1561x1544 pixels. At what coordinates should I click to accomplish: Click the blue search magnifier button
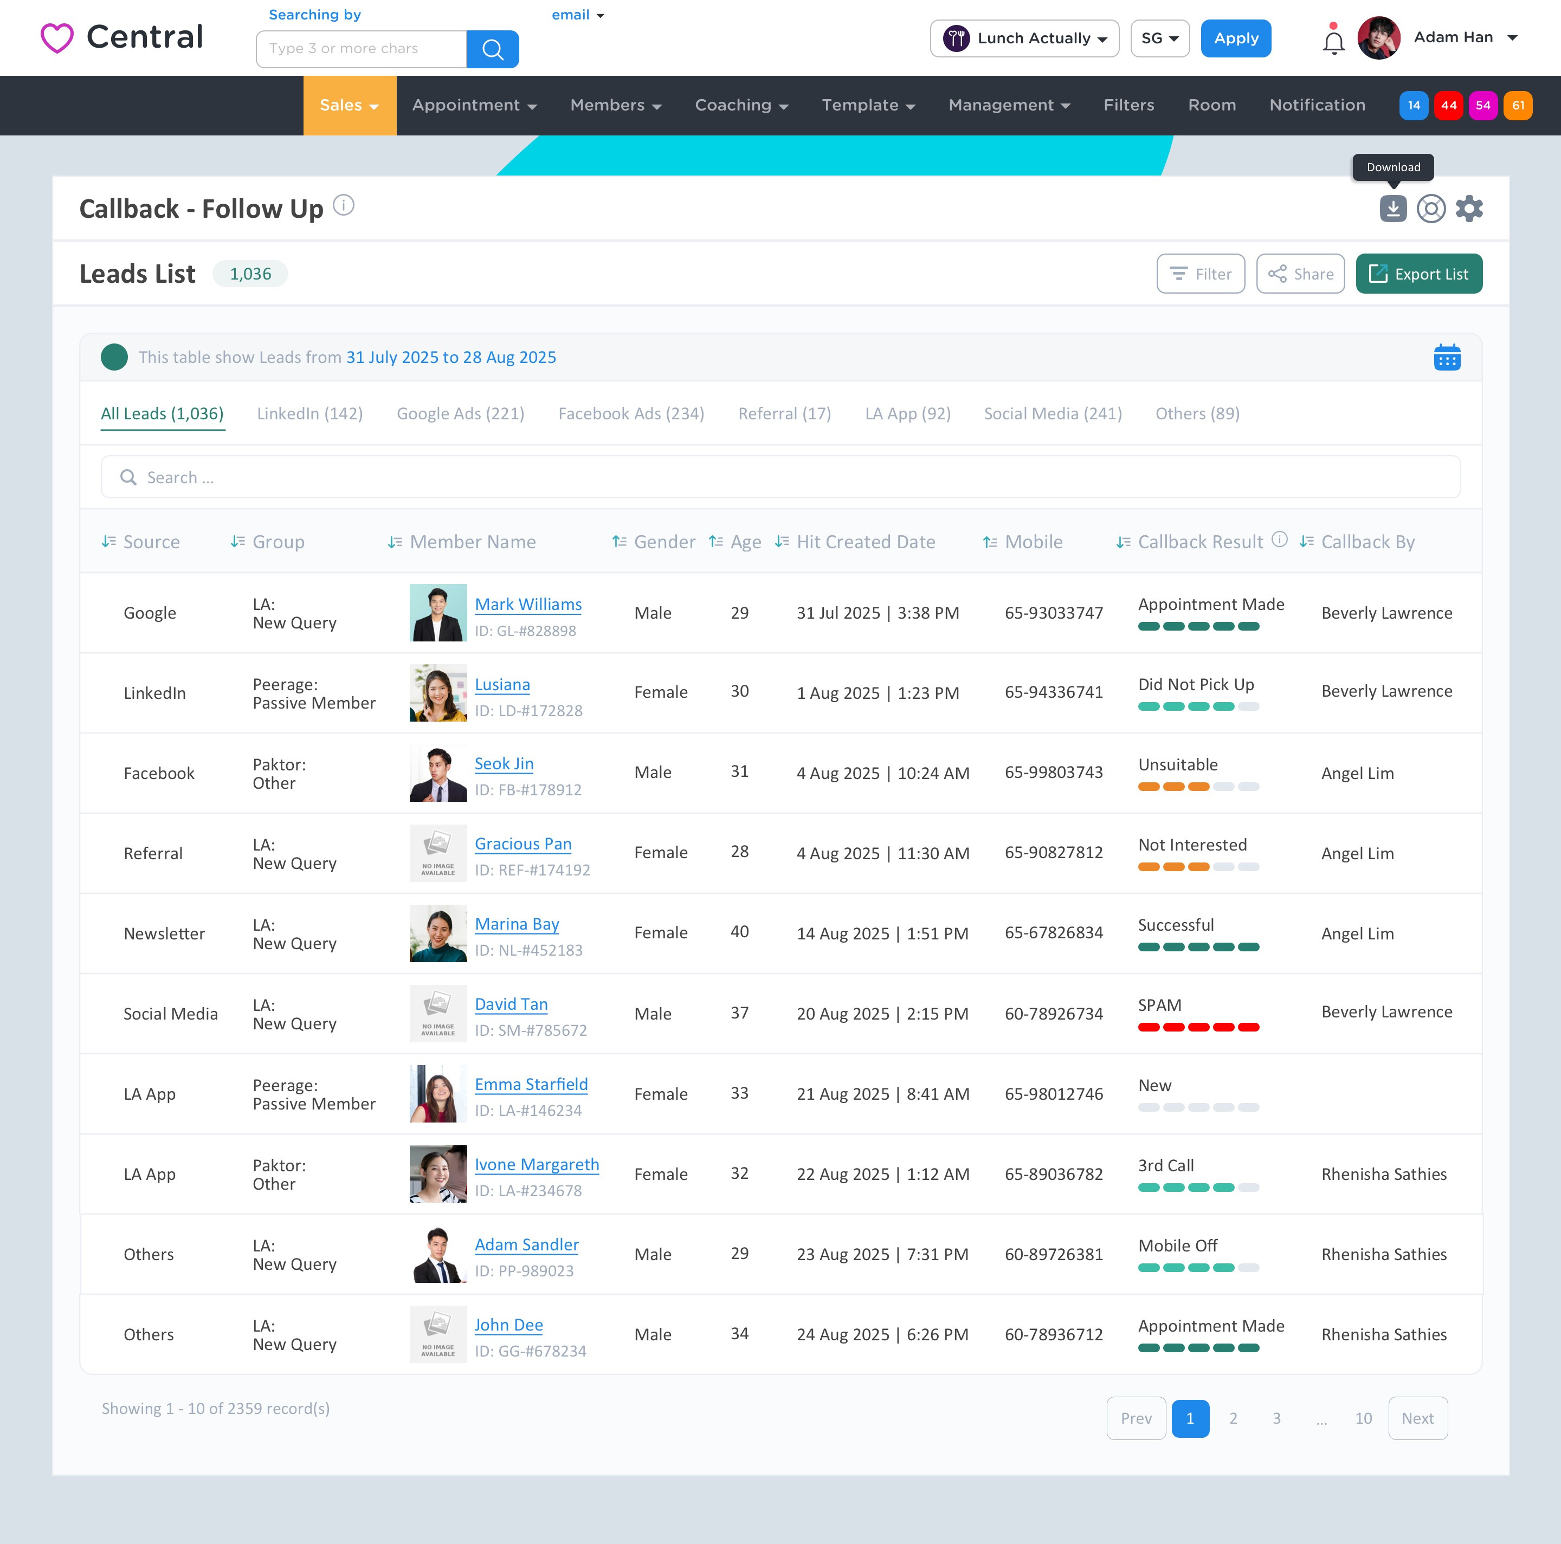point(493,49)
